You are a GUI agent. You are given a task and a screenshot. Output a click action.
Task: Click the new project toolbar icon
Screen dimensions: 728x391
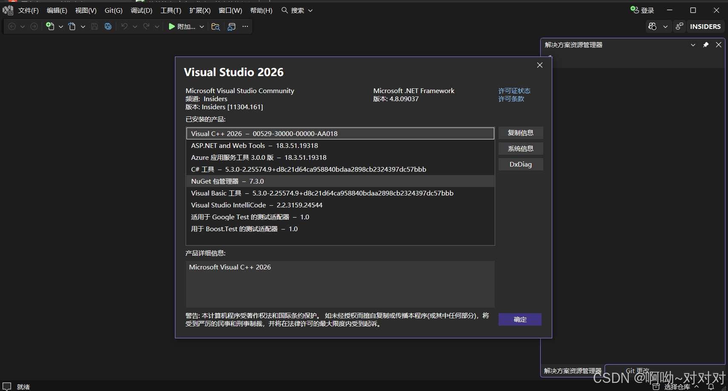coord(50,26)
